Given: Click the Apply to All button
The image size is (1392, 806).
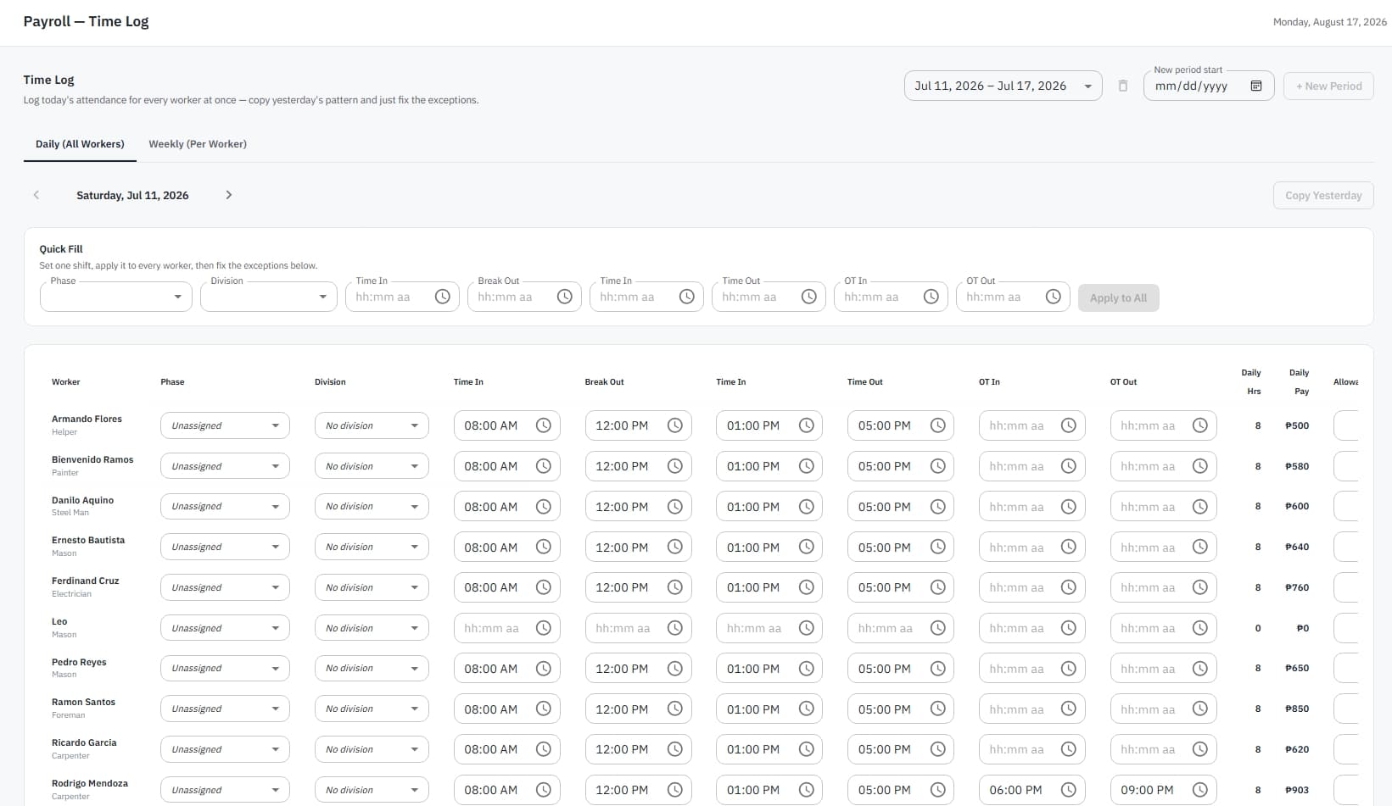Looking at the screenshot, I should (x=1118, y=297).
